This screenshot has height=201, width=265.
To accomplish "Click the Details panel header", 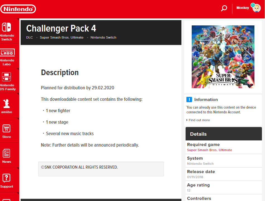I will (x=223, y=134).
